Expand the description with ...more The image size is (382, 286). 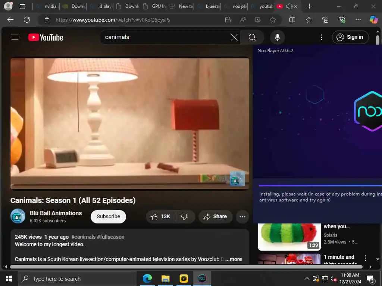234,259
